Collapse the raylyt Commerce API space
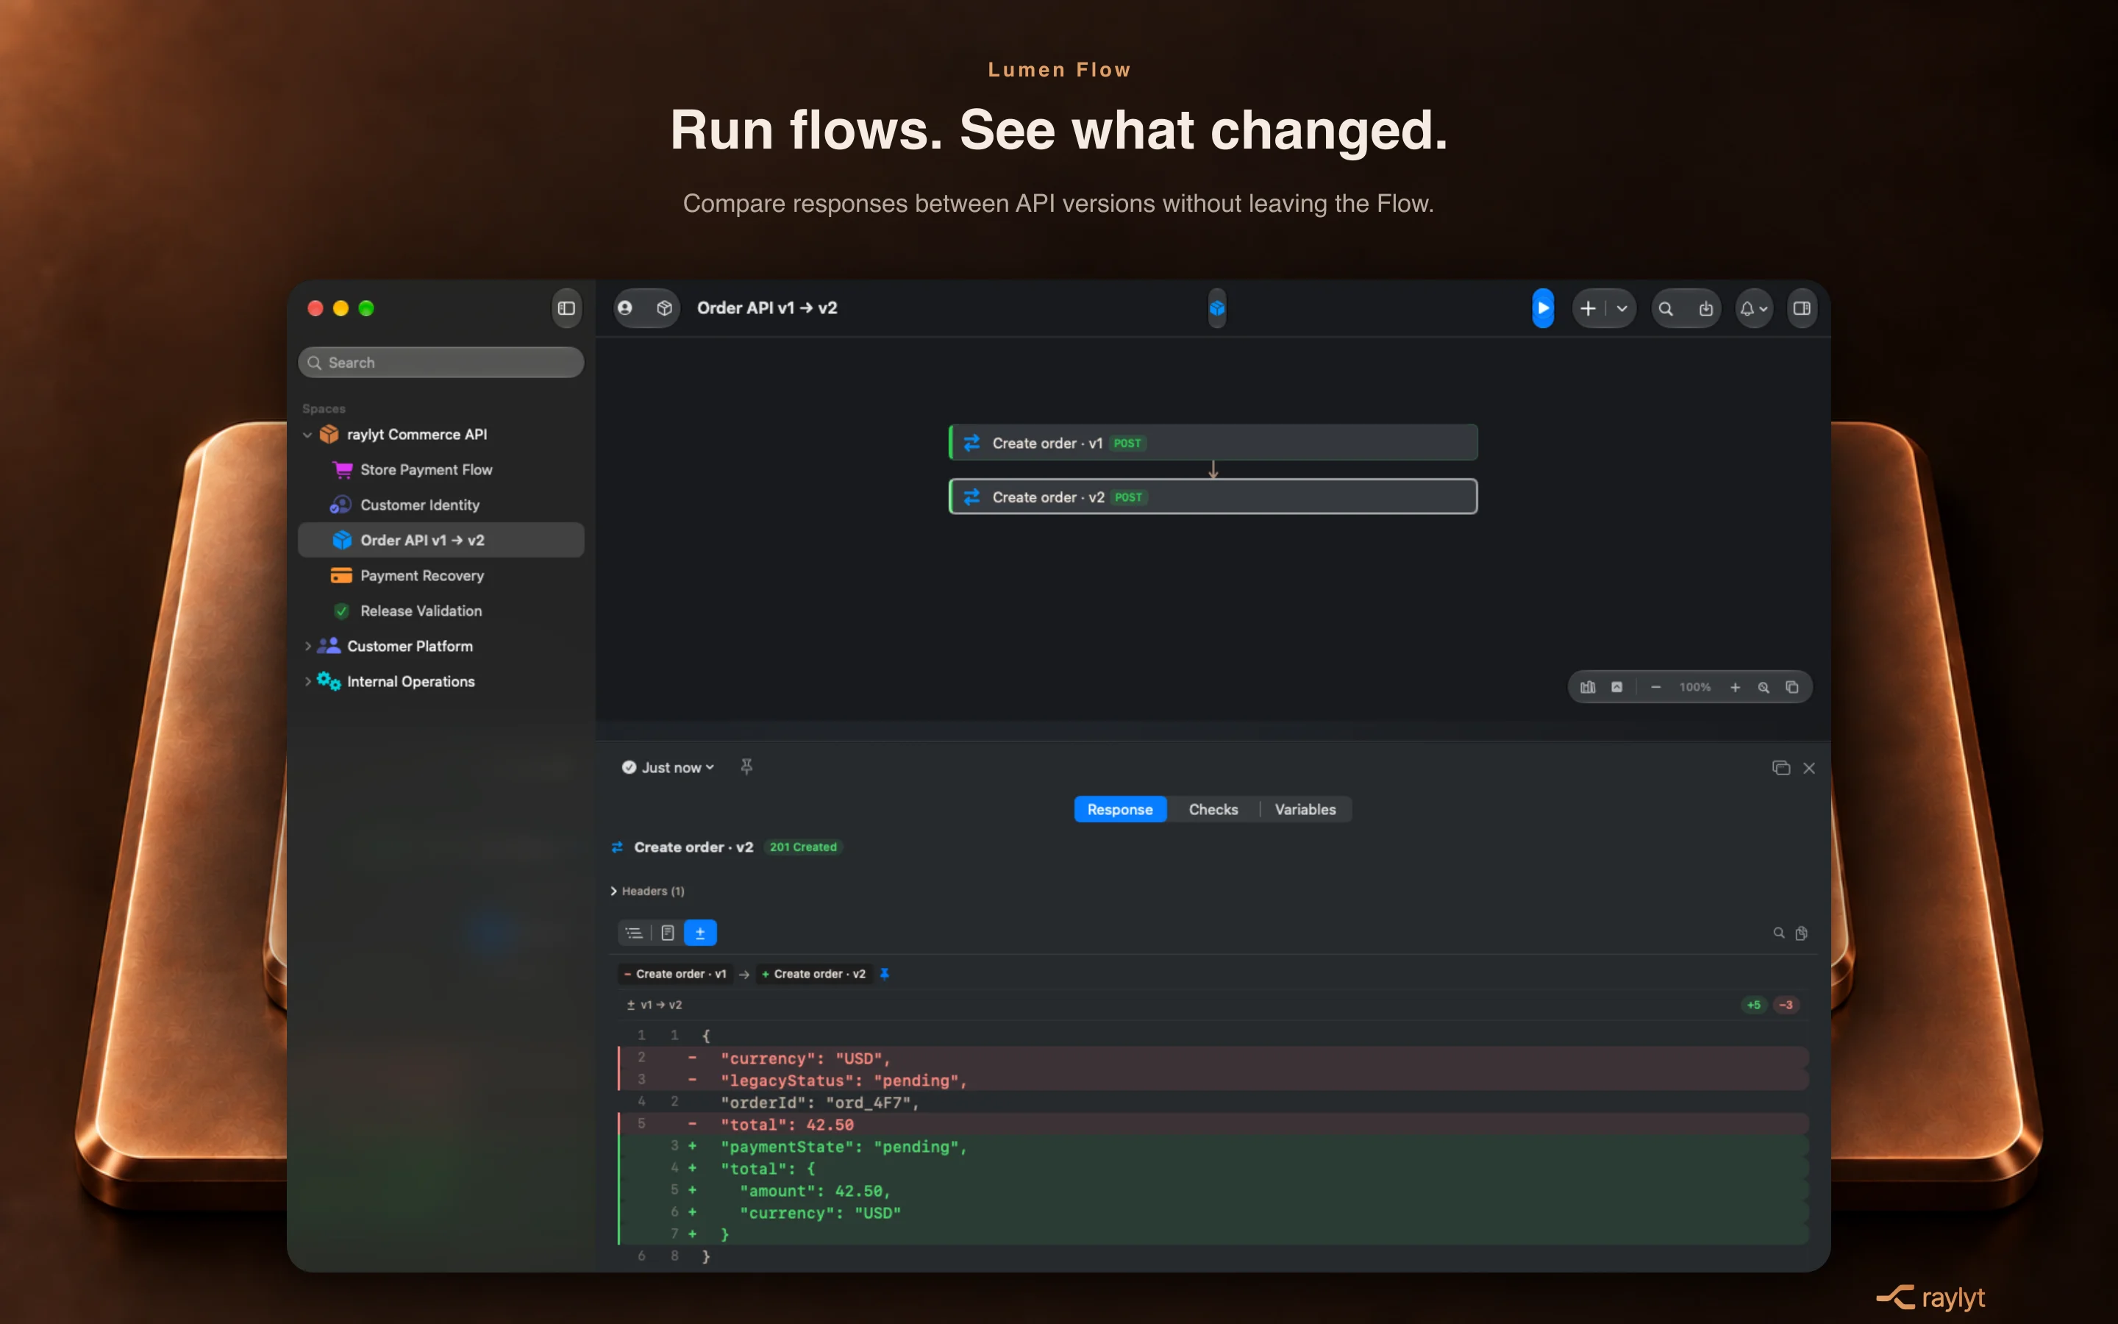 point(307,434)
